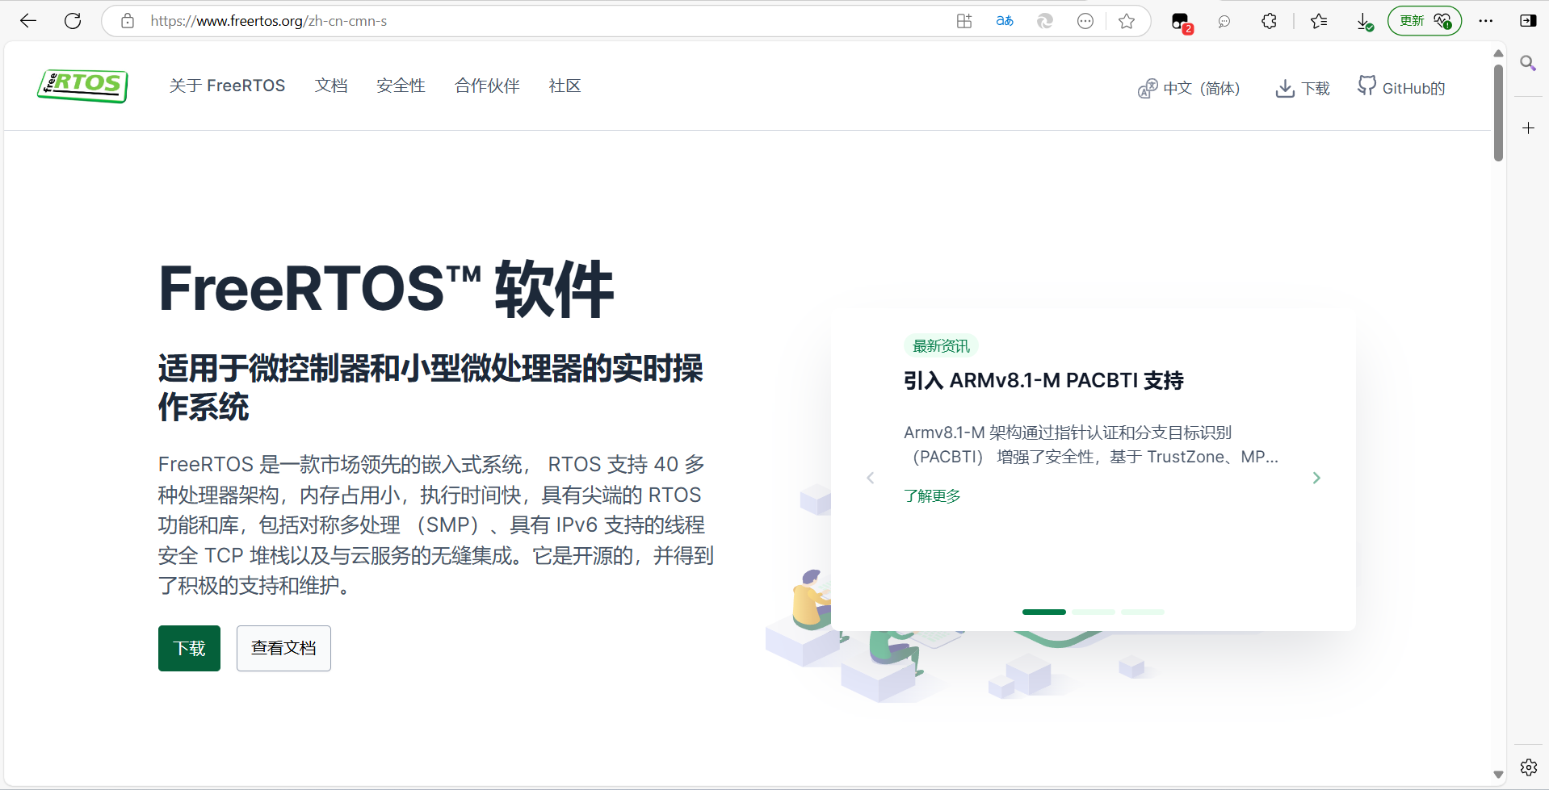Screen dimensions: 1549x790
Task: Follow the 了解更多 link
Action: tap(932, 495)
